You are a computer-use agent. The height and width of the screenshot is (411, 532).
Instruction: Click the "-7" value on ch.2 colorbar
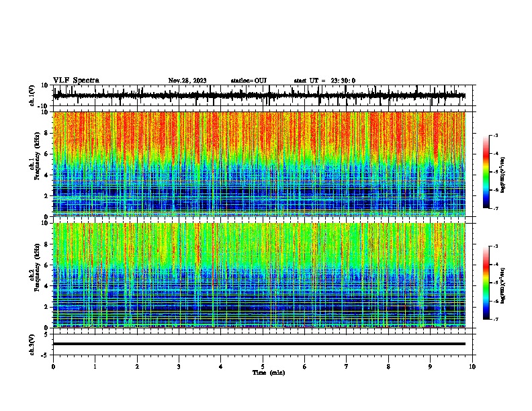(495, 319)
